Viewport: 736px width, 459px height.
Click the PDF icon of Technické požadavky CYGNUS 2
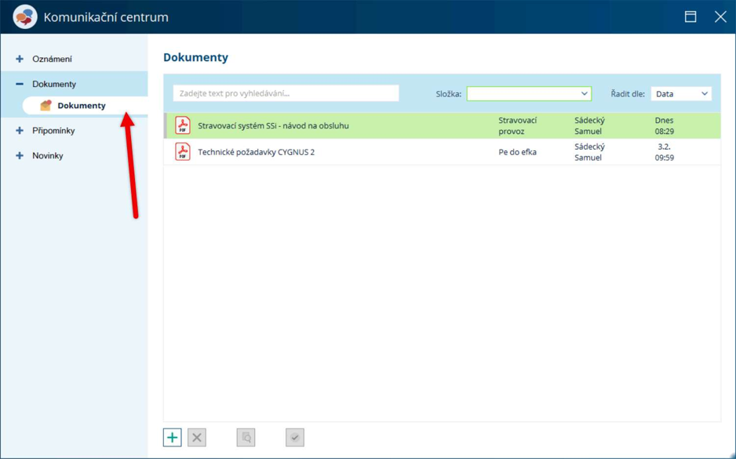183,152
